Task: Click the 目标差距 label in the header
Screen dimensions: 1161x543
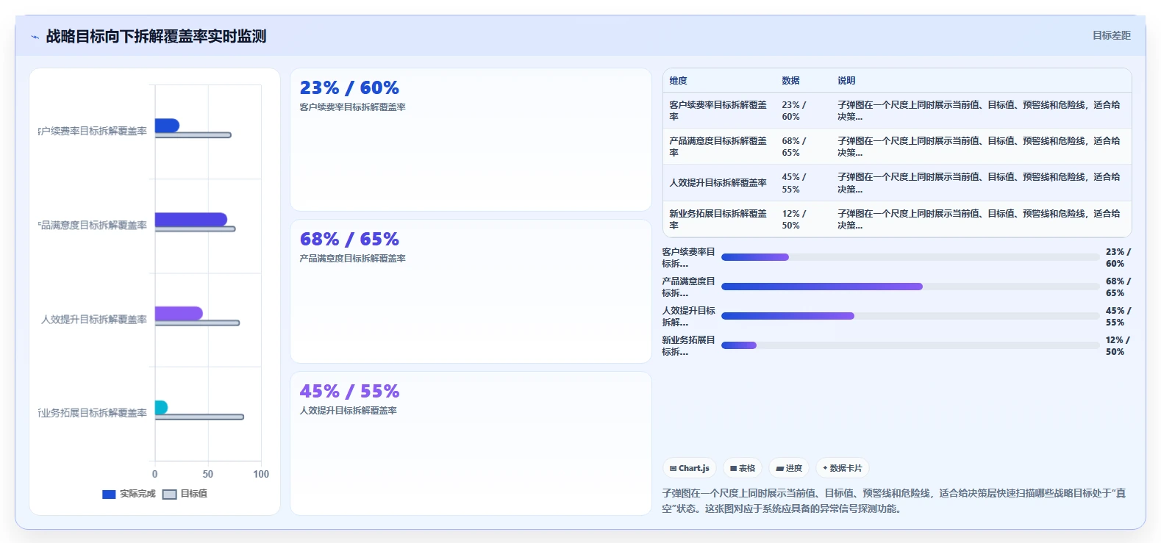Action: pyautogui.click(x=1111, y=35)
